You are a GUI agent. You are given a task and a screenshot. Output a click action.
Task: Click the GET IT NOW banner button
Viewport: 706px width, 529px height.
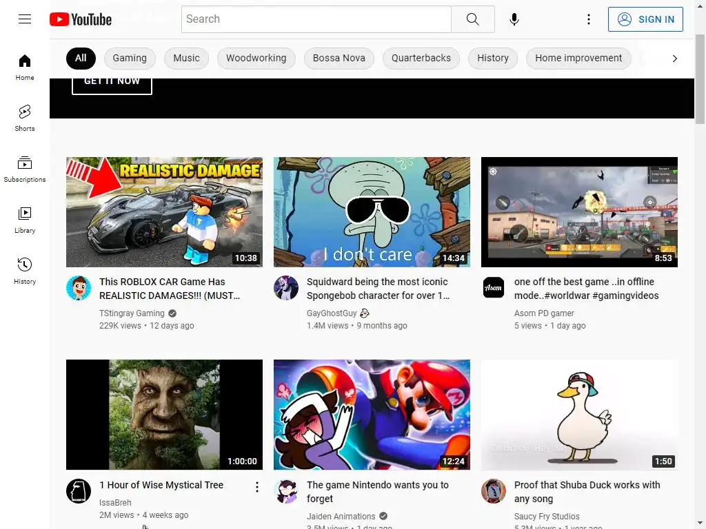pyautogui.click(x=112, y=85)
